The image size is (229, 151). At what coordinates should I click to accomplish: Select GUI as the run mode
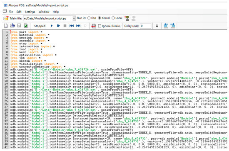click(89, 18)
